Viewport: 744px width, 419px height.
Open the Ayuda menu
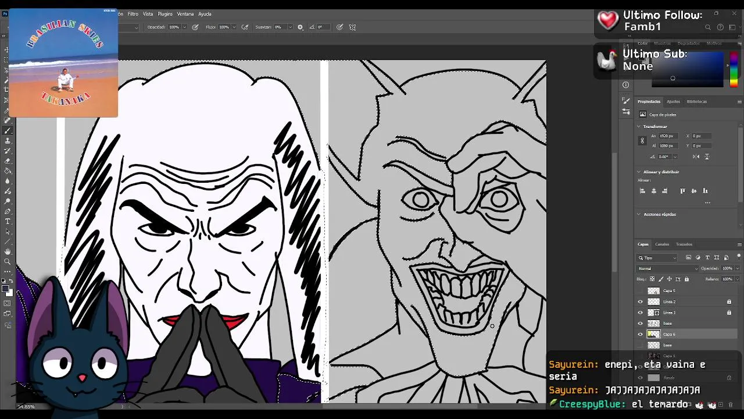click(x=205, y=14)
